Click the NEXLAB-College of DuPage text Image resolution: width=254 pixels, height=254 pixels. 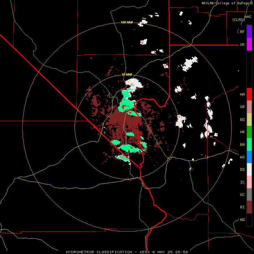(226, 3)
